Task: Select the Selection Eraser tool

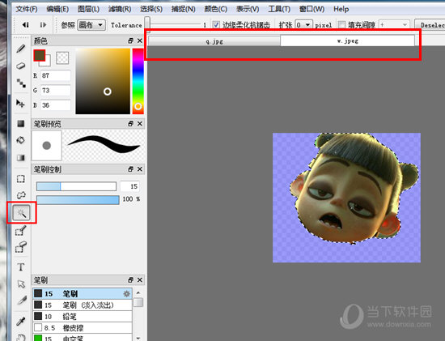Action: click(x=21, y=247)
